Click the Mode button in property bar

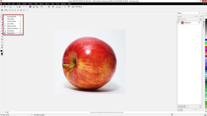[6, 10]
